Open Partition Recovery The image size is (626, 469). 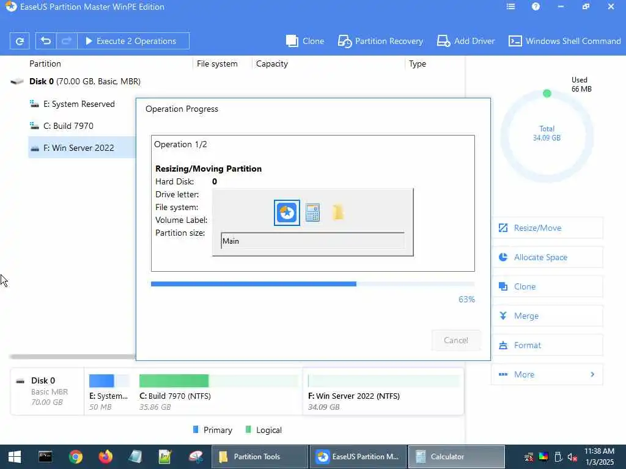pyautogui.click(x=380, y=41)
